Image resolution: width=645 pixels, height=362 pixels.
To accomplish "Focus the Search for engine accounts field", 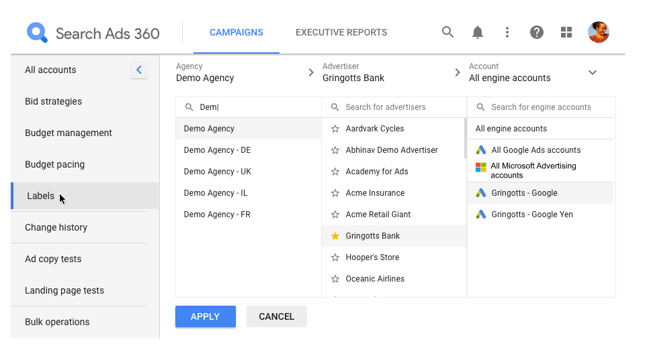I will (542, 107).
